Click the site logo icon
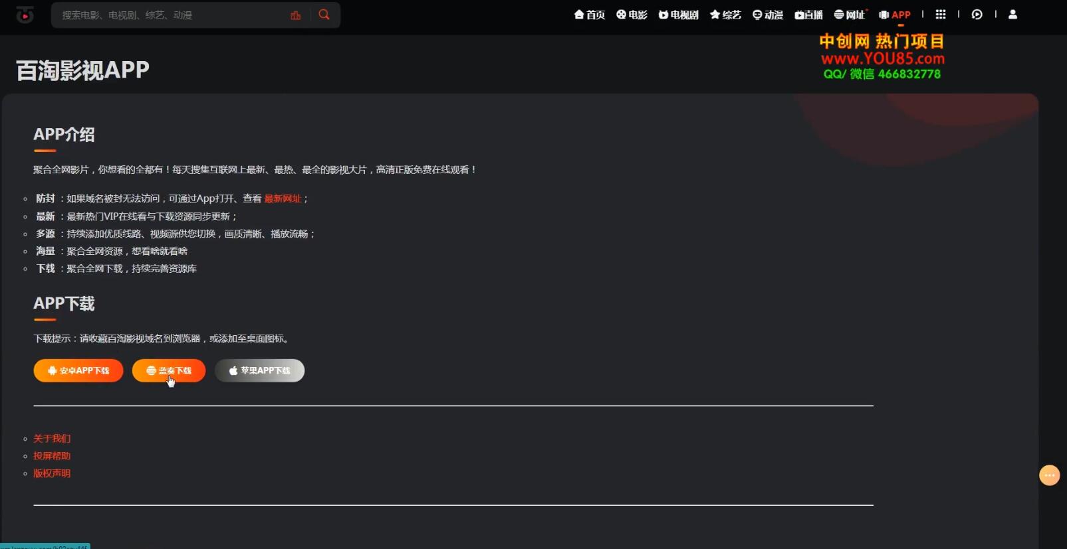This screenshot has height=549, width=1067. (25, 15)
